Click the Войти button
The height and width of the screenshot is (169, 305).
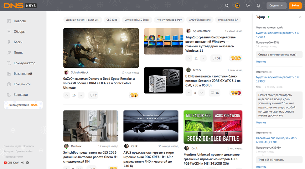295,6
